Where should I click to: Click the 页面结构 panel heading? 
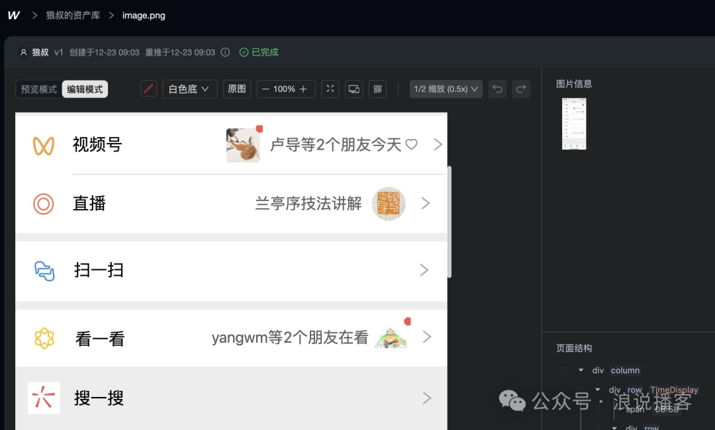click(574, 349)
